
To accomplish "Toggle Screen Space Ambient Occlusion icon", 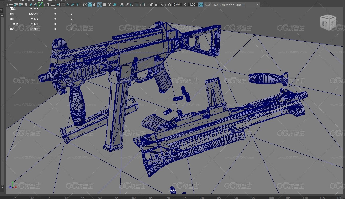I will [122, 5].
